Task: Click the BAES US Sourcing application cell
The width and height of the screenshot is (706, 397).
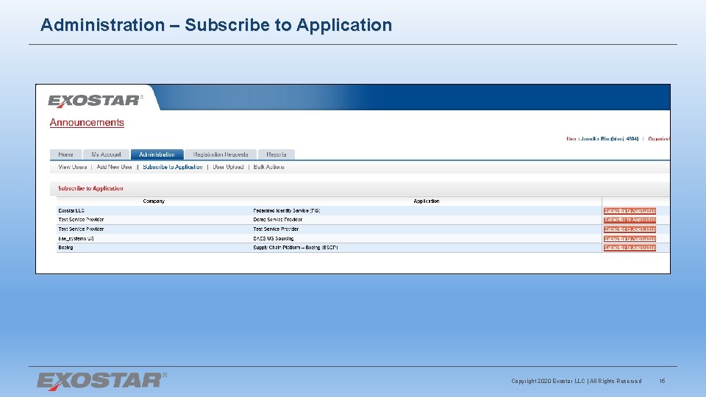Action: pos(274,238)
